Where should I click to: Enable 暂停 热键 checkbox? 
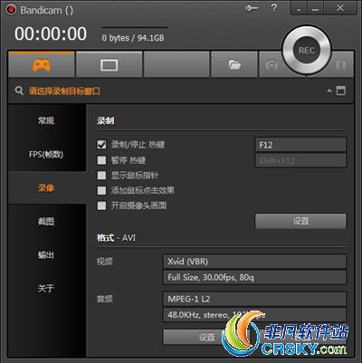tap(101, 160)
